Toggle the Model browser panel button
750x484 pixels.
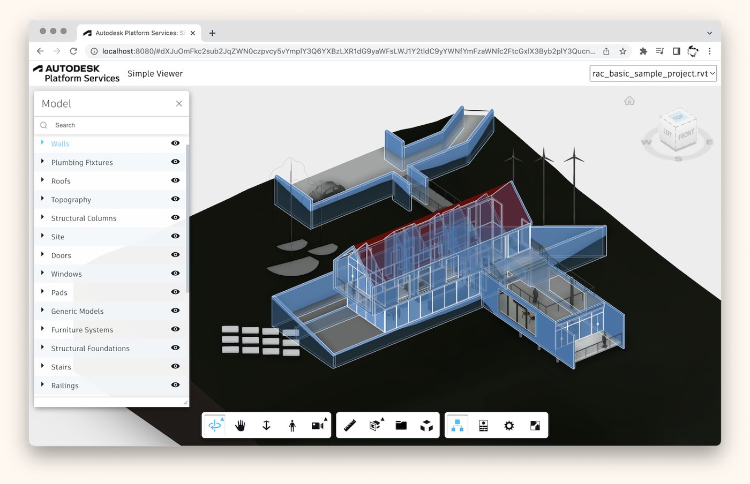pos(457,426)
